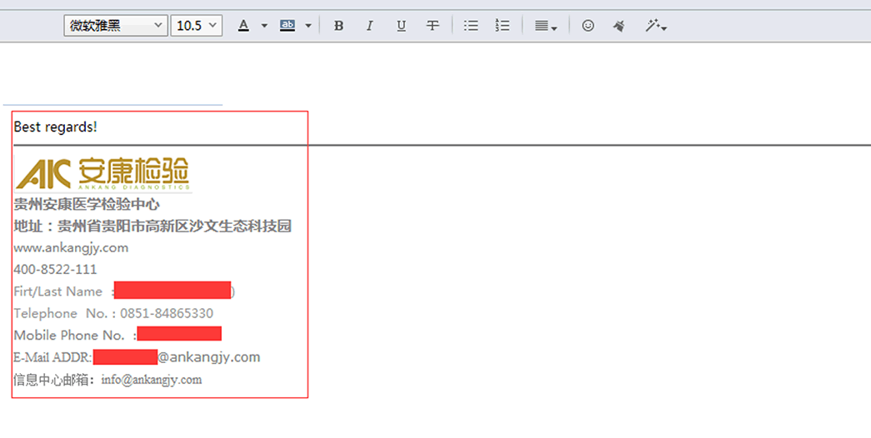Open the emoji picker
Screen dimensions: 871x438
(588, 26)
